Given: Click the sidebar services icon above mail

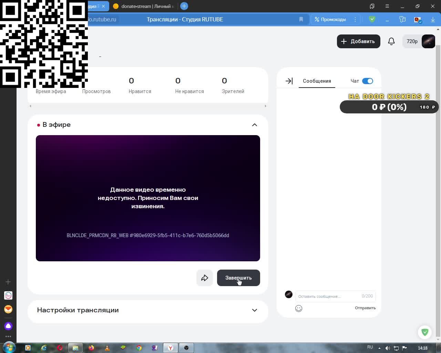Looking at the screenshot, I should click(8, 295).
